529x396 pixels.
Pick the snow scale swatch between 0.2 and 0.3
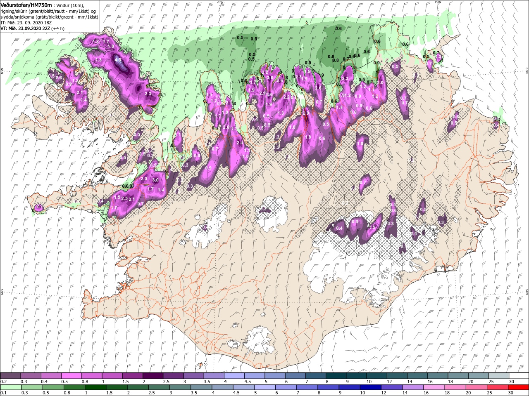(10, 376)
